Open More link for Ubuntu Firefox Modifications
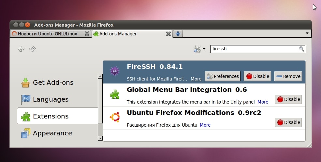Screen dimensions: 321x162 (205, 125)
